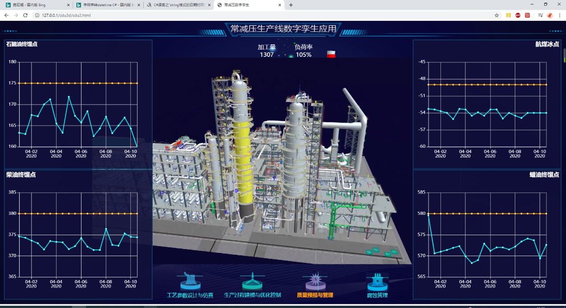
Task: Close the 常减压数字孪生 tab
Action: [x=280, y=5]
